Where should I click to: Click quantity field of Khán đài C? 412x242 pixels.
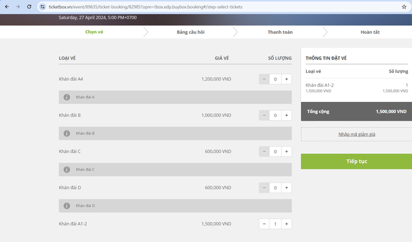tap(276, 151)
